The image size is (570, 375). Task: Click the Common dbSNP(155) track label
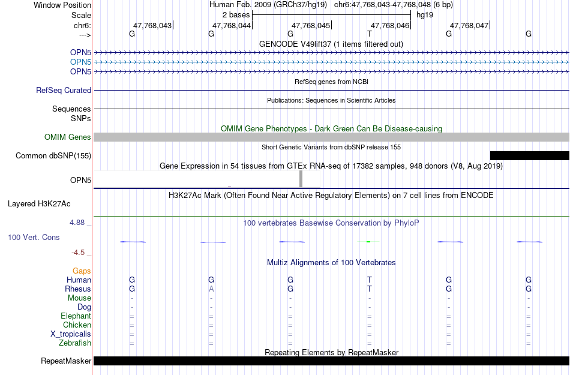pos(53,155)
